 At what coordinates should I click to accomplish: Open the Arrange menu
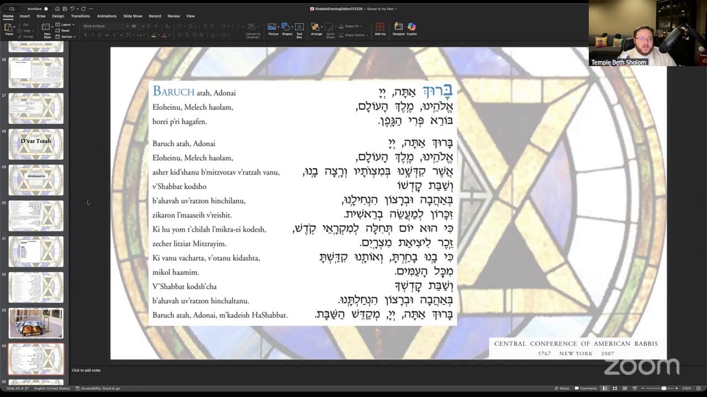316,29
